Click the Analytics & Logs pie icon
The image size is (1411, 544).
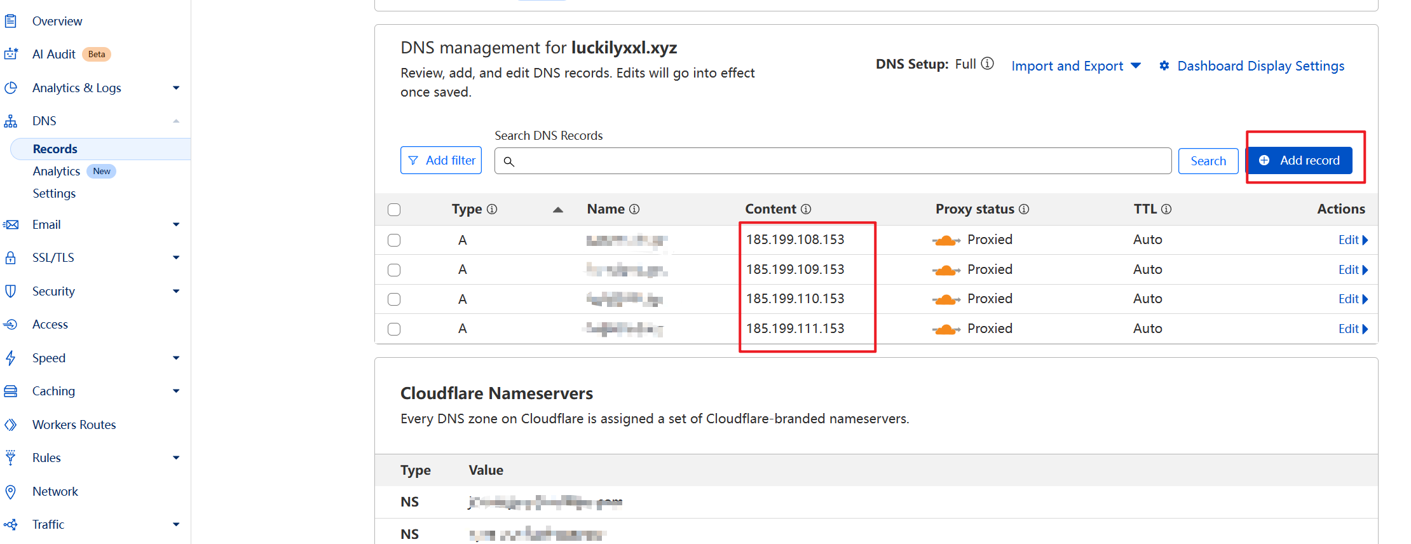pyautogui.click(x=10, y=88)
